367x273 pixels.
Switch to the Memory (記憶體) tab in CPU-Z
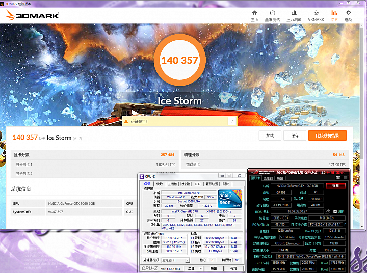coord(185,184)
